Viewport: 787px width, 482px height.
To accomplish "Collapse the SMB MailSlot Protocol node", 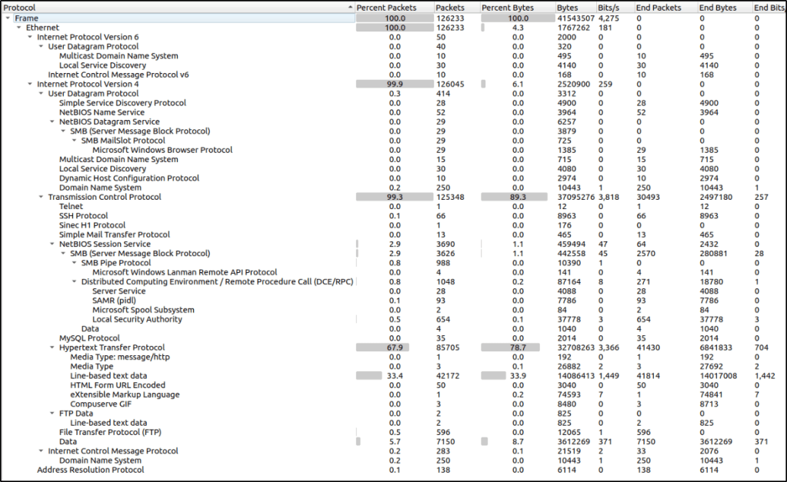I will click(x=74, y=141).
